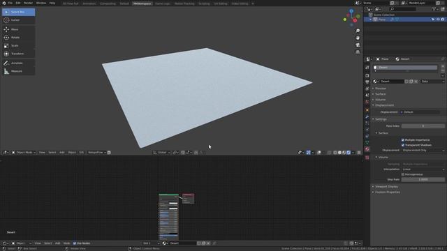Toggle viewport overlays icon
The height and width of the screenshot is (251, 447).
pos(319,153)
